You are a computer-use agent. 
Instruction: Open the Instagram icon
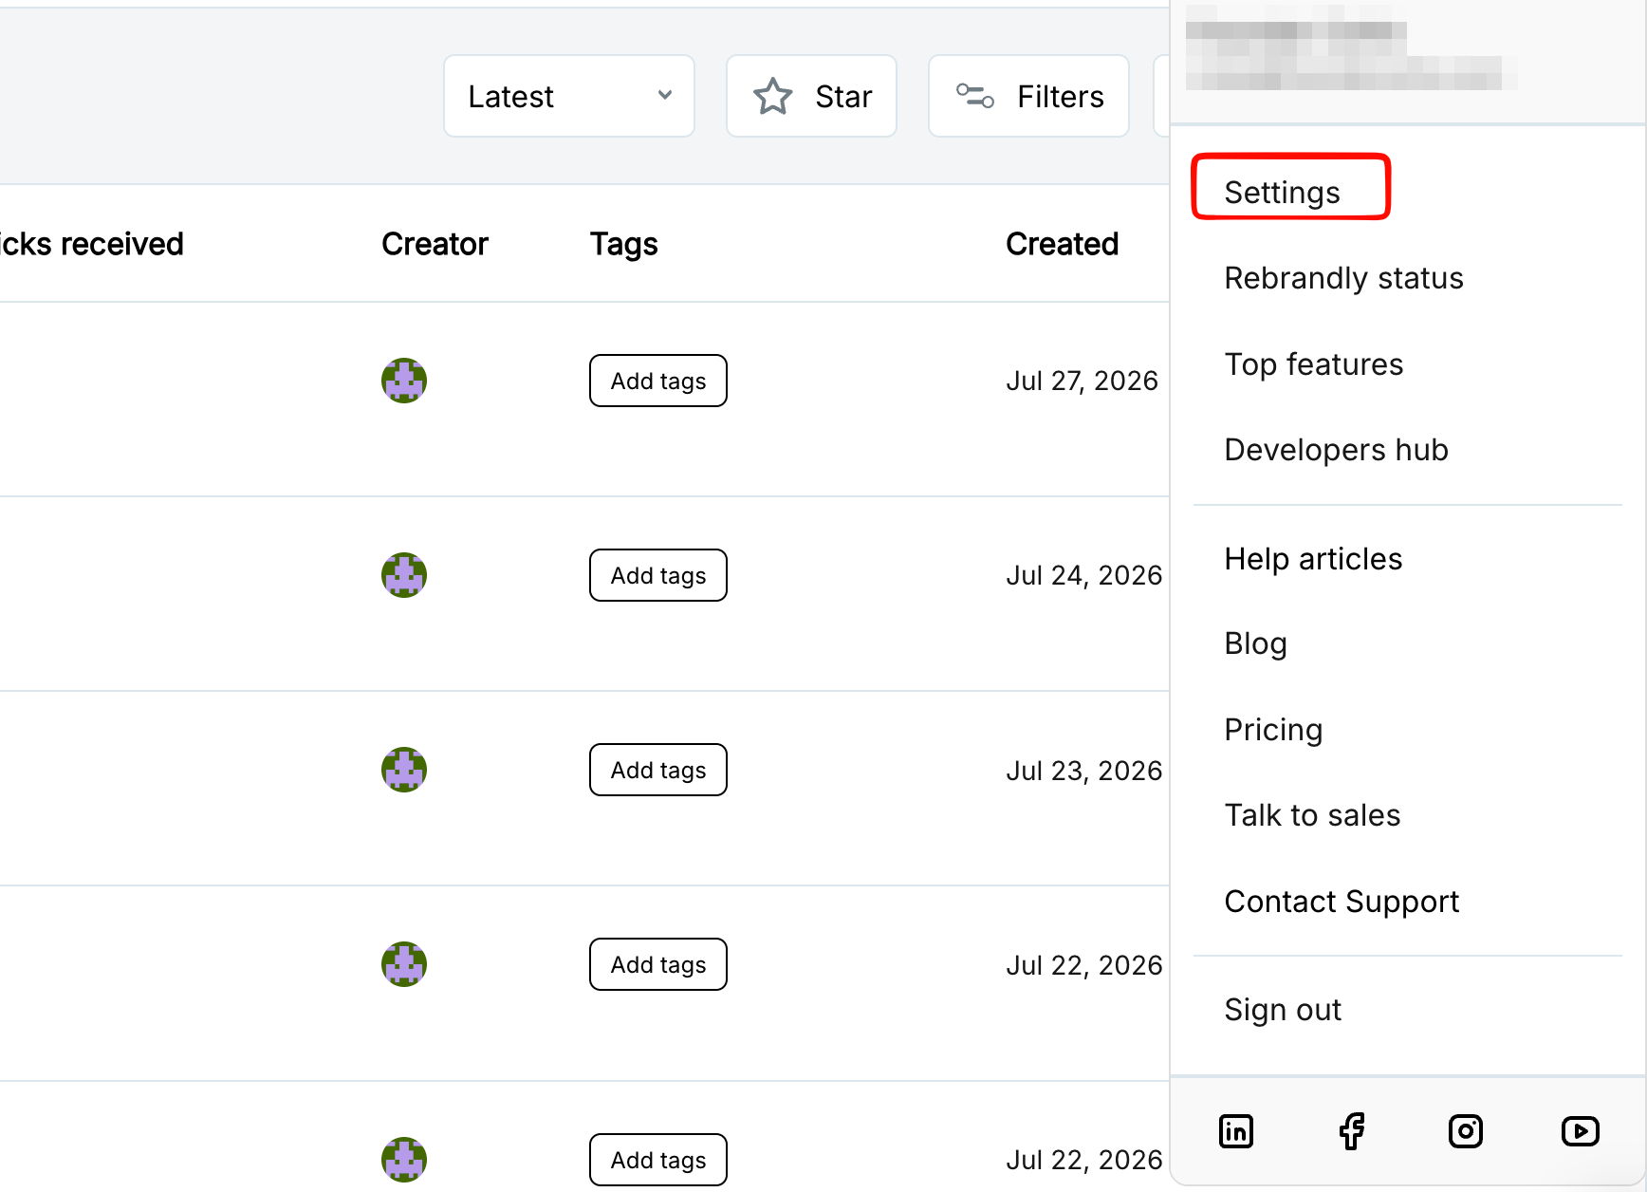click(x=1466, y=1131)
